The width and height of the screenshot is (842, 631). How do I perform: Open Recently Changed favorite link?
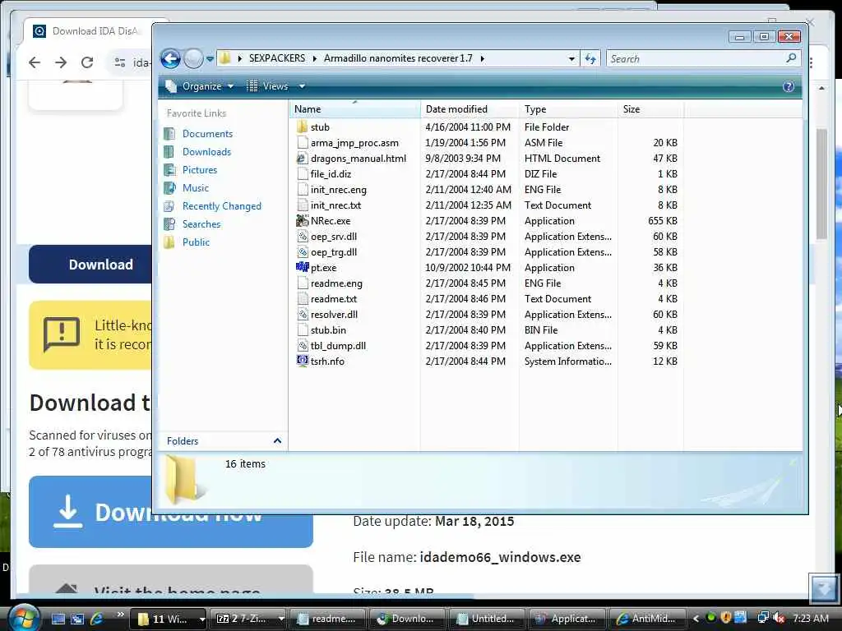[221, 206]
